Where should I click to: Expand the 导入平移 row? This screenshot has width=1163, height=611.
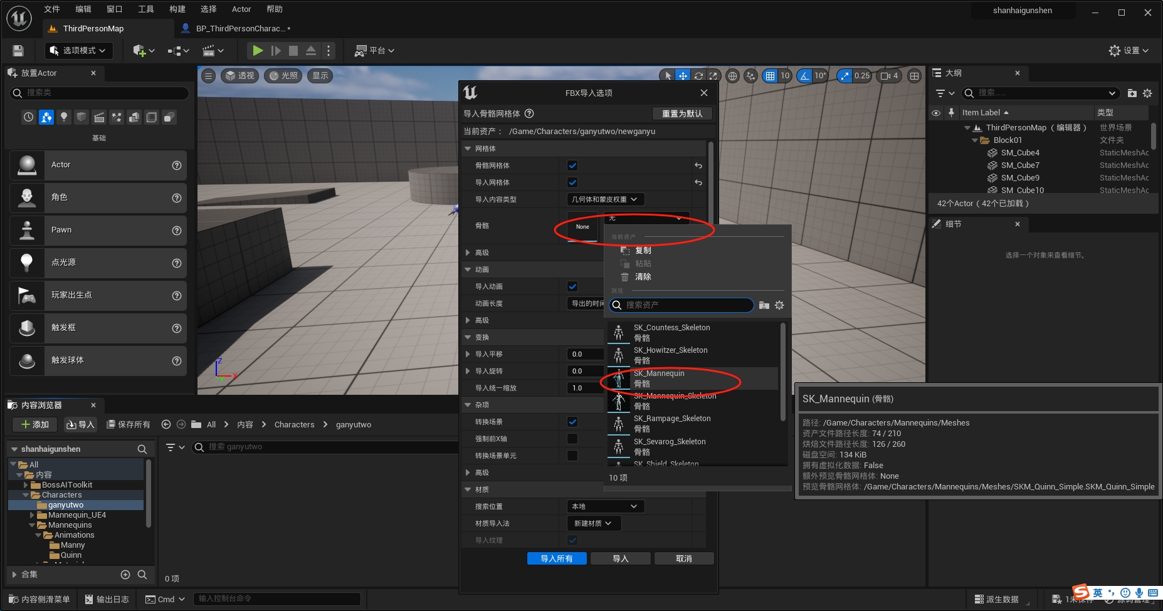coord(468,354)
